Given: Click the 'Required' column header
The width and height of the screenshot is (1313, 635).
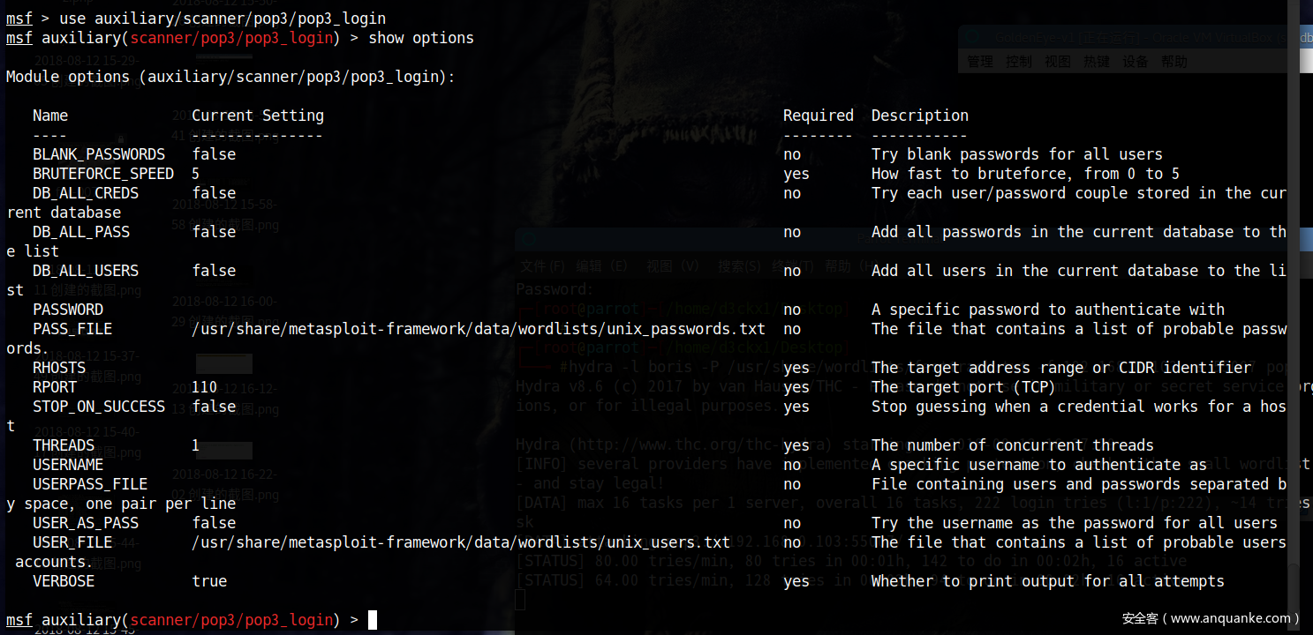Looking at the screenshot, I should [819, 116].
